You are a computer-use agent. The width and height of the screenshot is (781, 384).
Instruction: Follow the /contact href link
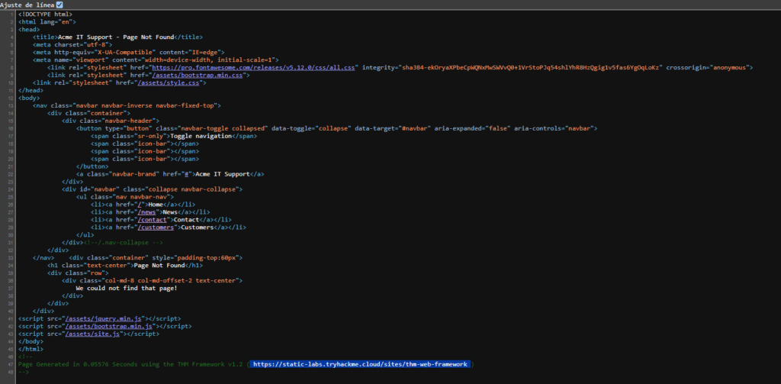coord(153,220)
